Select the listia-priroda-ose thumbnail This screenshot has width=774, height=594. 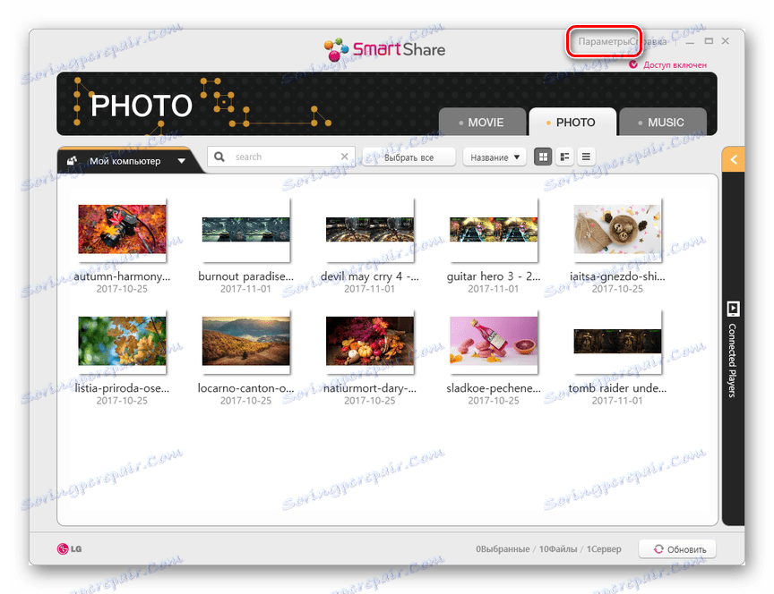coord(122,342)
